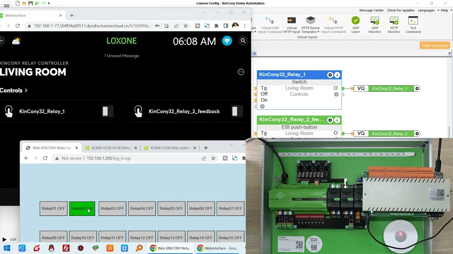The image size is (453, 254).
Task: Open the three-dot room options menu
Action: click(241, 72)
